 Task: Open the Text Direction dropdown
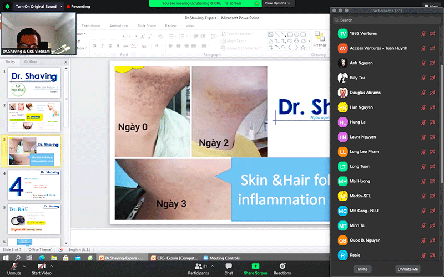[237, 34]
